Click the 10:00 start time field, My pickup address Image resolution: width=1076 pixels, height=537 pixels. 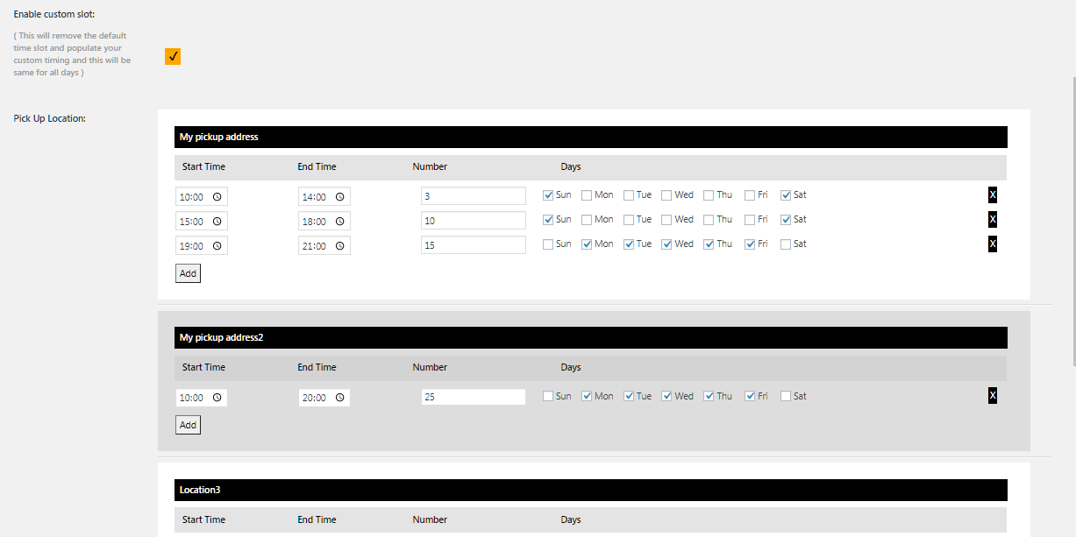click(x=201, y=197)
